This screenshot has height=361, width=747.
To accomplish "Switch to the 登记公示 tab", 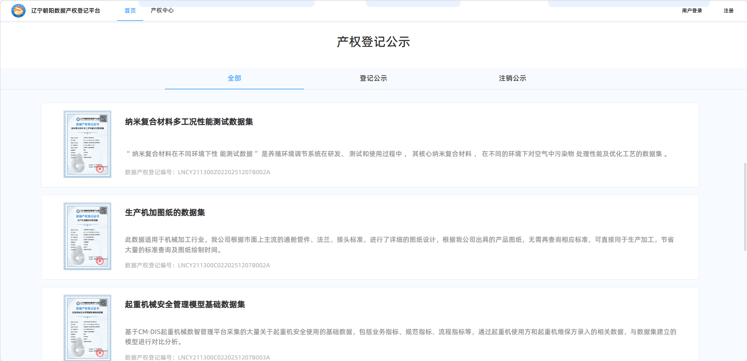I will (x=373, y=78).
